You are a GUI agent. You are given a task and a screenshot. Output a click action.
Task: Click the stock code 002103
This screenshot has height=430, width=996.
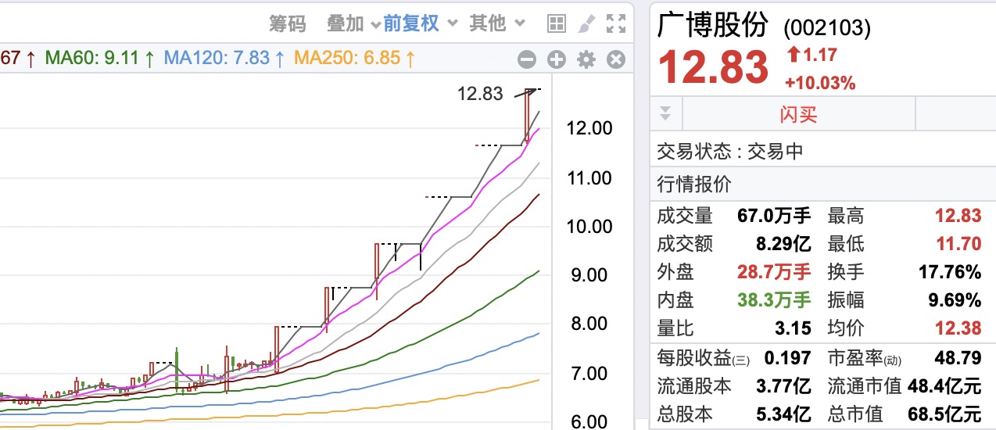pyautogui.click(x=827, y=28)
